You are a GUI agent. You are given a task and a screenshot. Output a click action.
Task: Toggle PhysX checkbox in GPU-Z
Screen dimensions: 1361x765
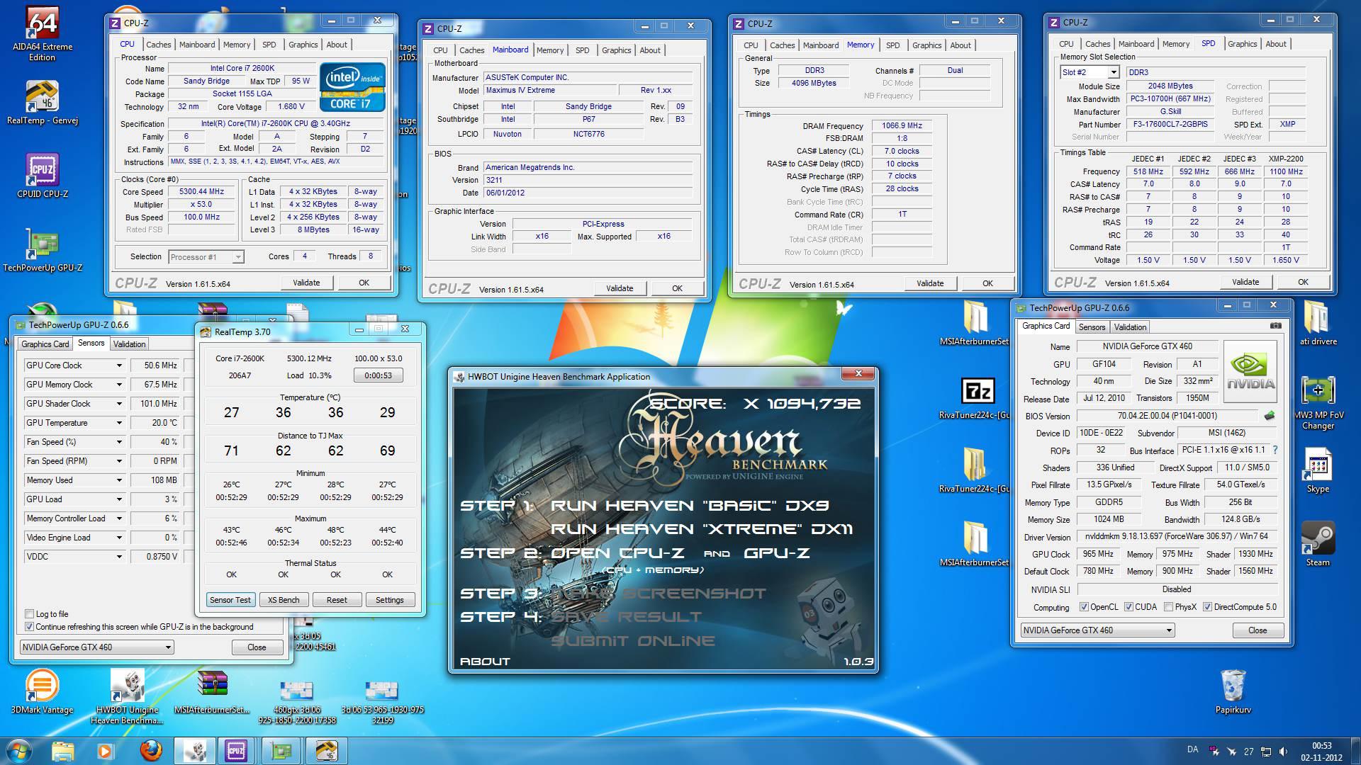pos(1168,607)
